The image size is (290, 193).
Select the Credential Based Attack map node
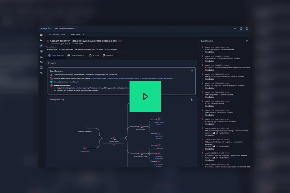pos(85,128)
